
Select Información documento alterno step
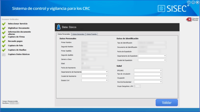[19, 33]
